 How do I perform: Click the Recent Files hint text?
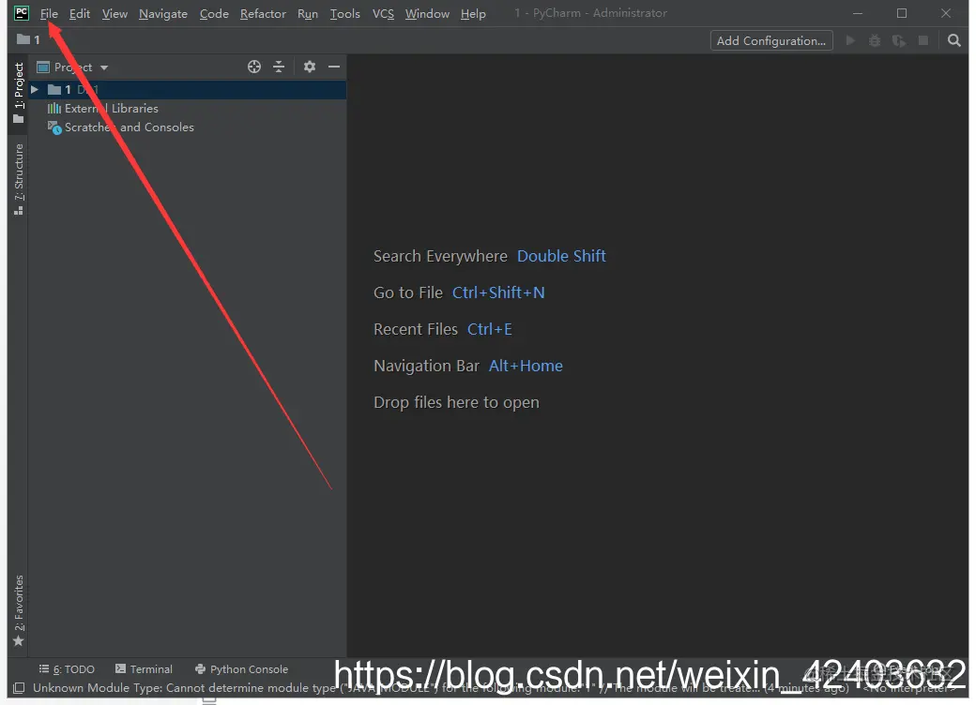coord(416,329)
